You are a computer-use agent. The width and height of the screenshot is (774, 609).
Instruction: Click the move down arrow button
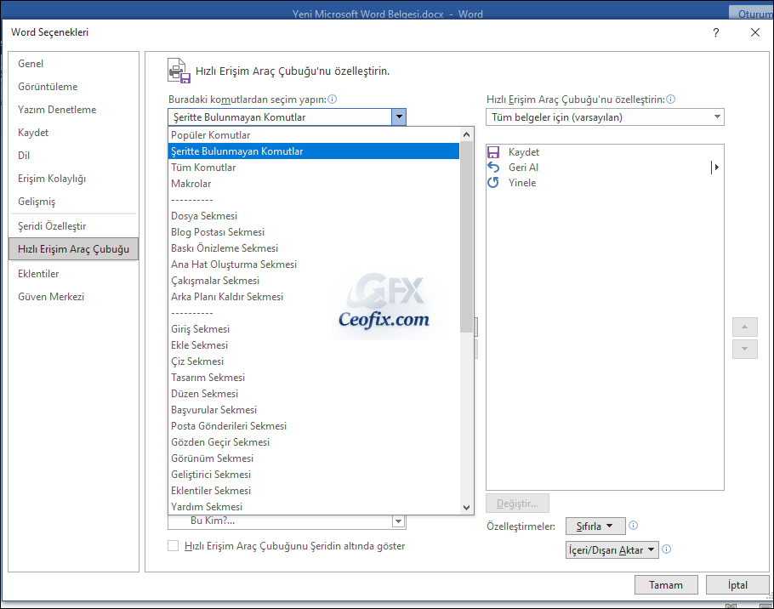click(x=745, y=349)
